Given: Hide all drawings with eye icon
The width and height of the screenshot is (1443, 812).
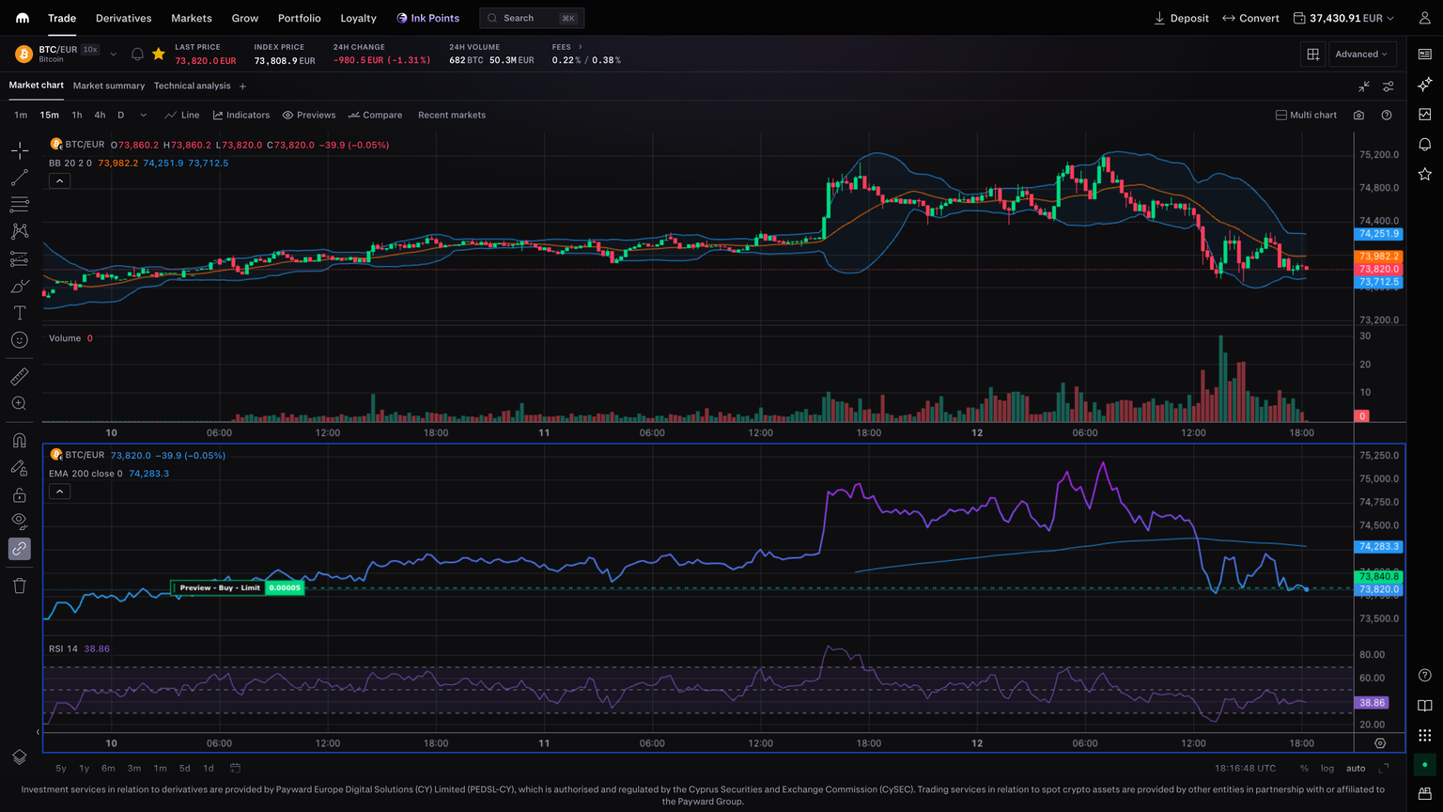Looking at the screenshot, I should pyautogui.click(x=20, y=521).
